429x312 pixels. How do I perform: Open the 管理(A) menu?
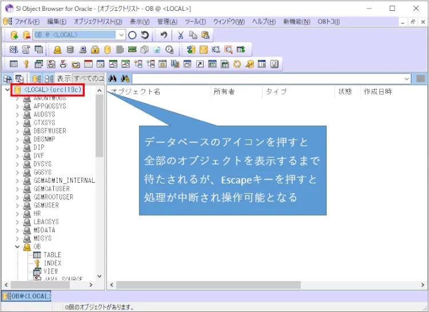point(167,22)
